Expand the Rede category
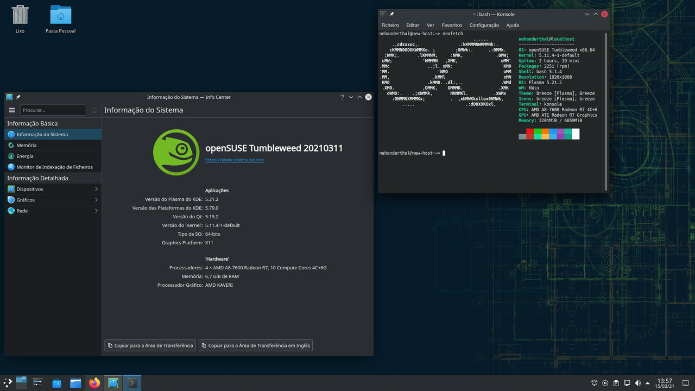The width and height of the screenshot is (695, 391). point(53,211)
